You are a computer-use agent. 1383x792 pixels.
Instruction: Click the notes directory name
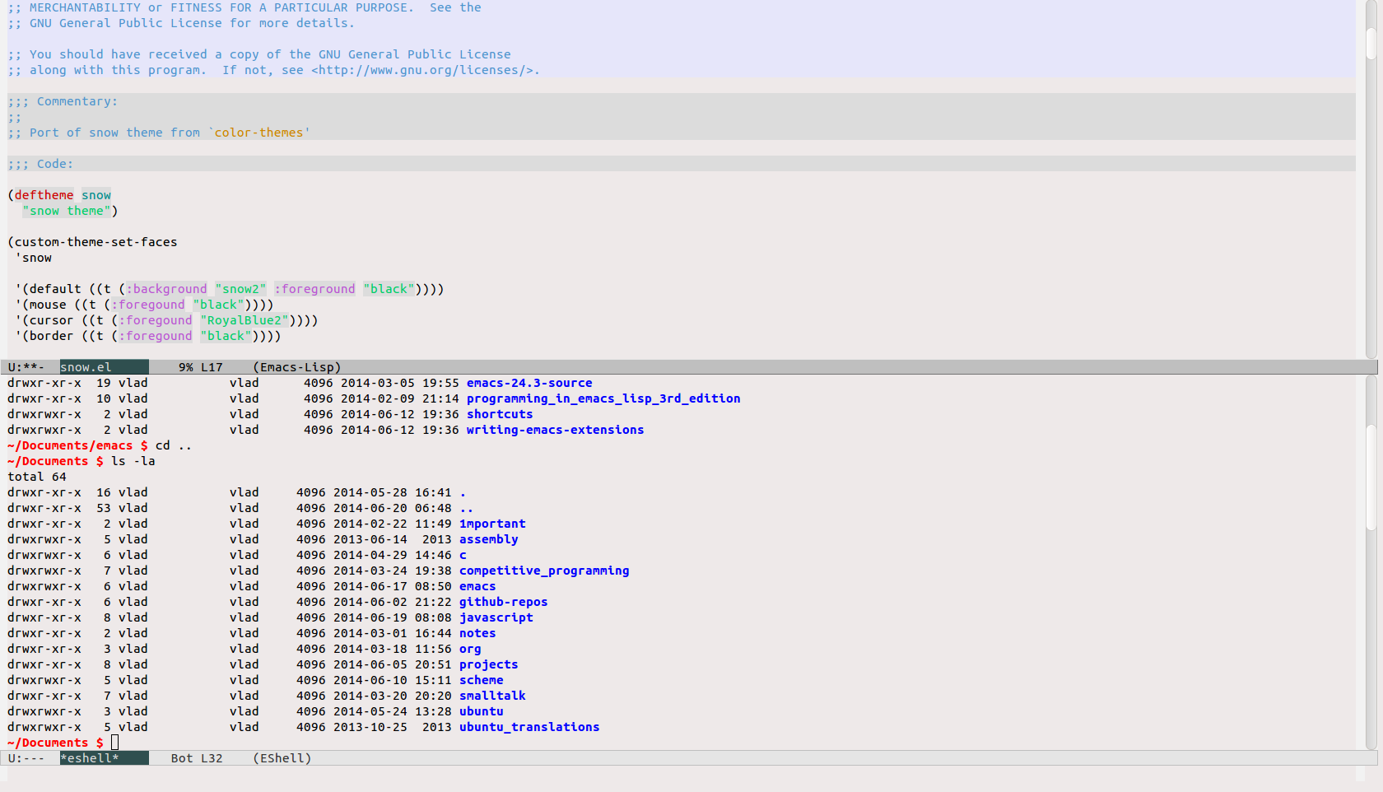coord(477,633)
